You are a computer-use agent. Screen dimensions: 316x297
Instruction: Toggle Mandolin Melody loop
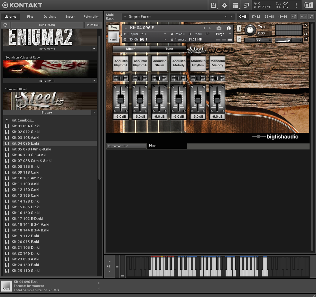tap(217, 63)
